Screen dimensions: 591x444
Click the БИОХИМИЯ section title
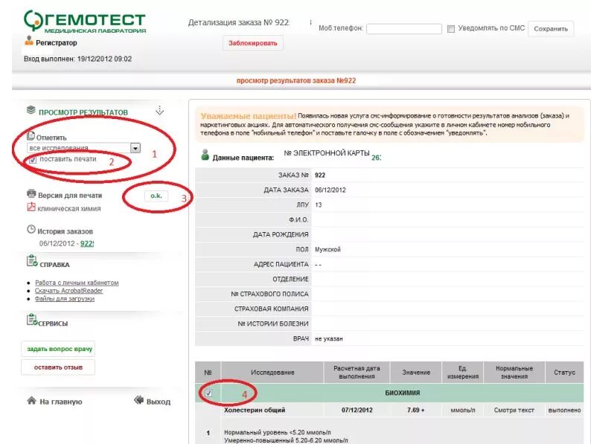[x=402, y=393]
